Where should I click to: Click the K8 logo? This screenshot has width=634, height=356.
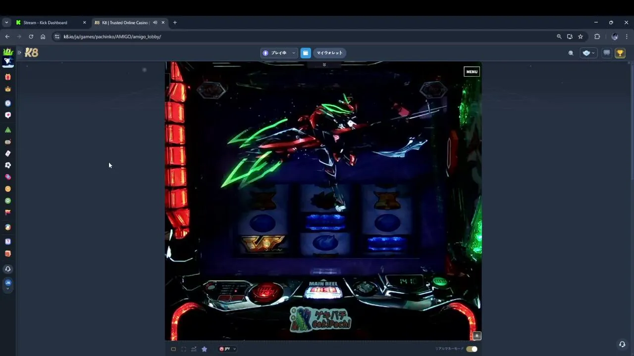[31, 53]
